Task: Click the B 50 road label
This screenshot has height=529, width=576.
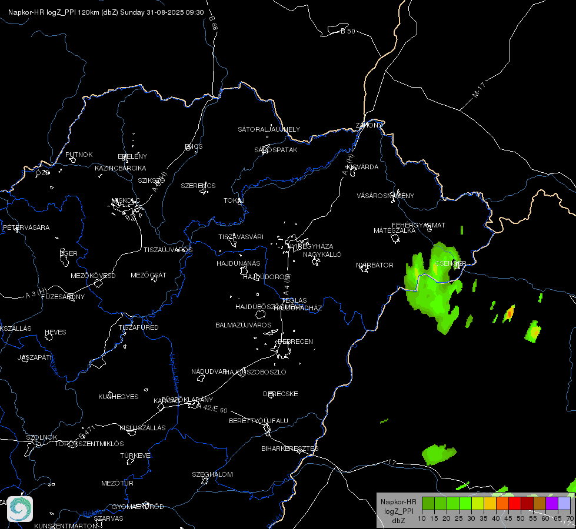Action: pos(348,31)
